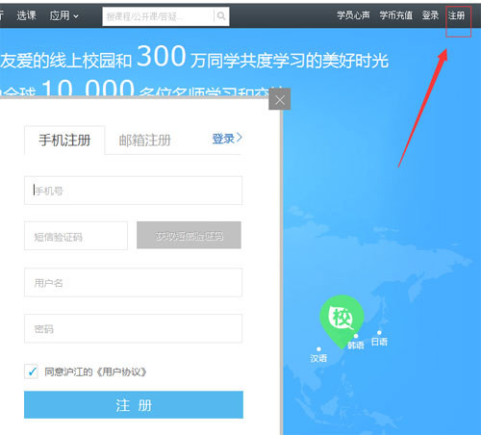Viewport: 481px width, 435px height.
Task: Click the 登录 link in top bar
Action: click(x=430, y=15)
